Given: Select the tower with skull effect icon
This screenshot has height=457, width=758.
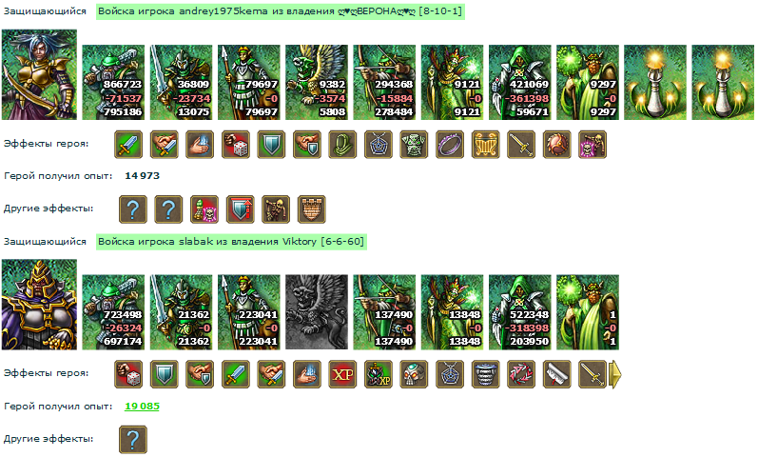Looking at the screenshot, I should click(204, 209).
